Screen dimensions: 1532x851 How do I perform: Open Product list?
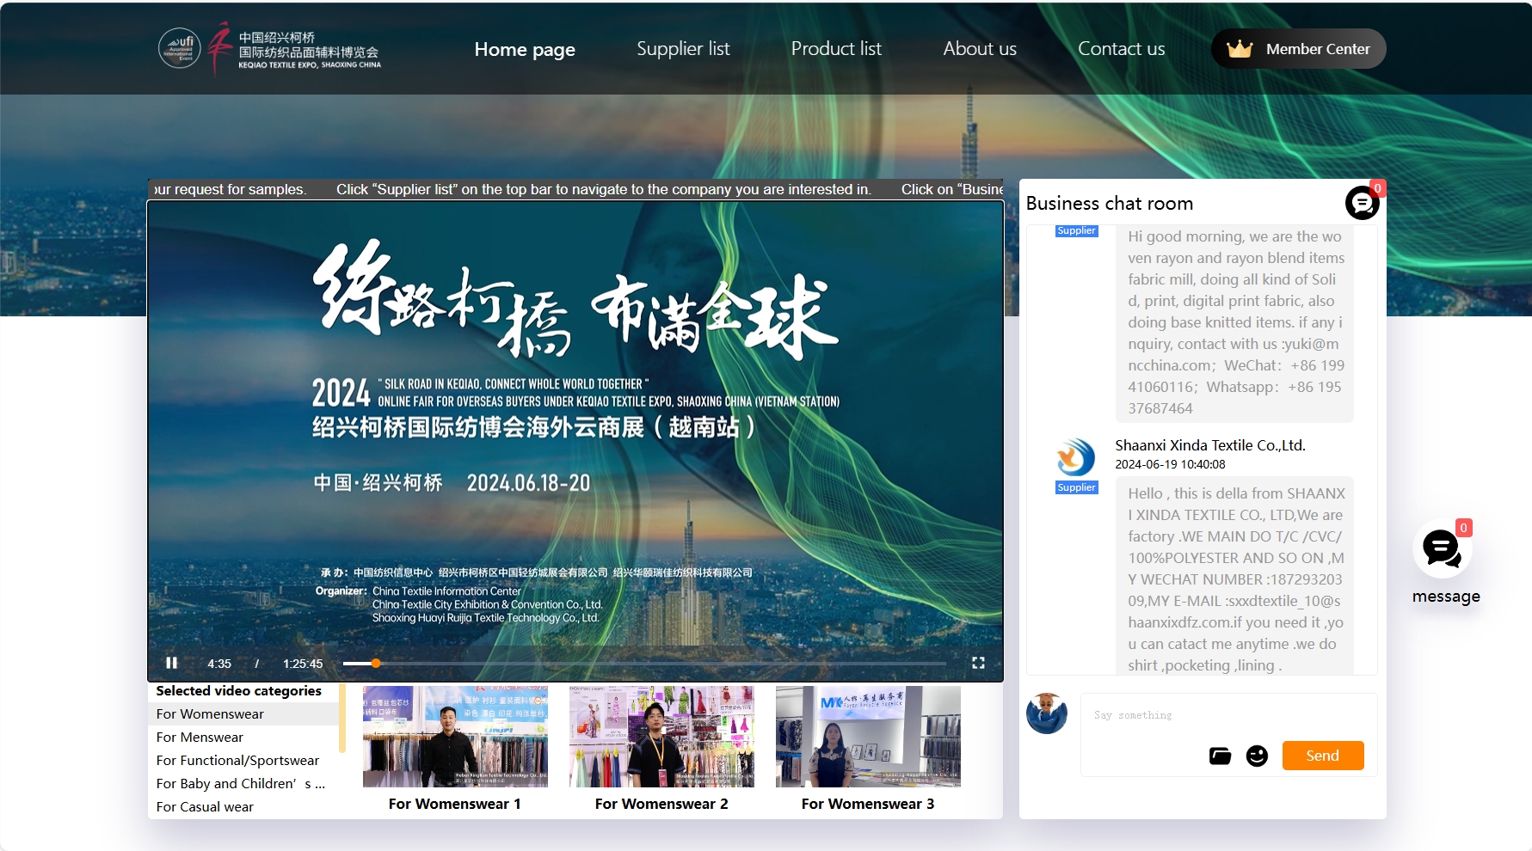click(x=836, y=49)
